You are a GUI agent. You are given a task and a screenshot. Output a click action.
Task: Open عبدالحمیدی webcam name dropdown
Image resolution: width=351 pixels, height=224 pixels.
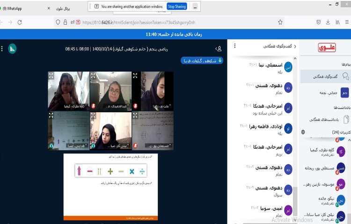(x=117, y=106)
